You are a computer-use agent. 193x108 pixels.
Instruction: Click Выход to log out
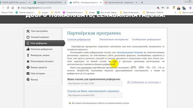[x=34, y=79]
